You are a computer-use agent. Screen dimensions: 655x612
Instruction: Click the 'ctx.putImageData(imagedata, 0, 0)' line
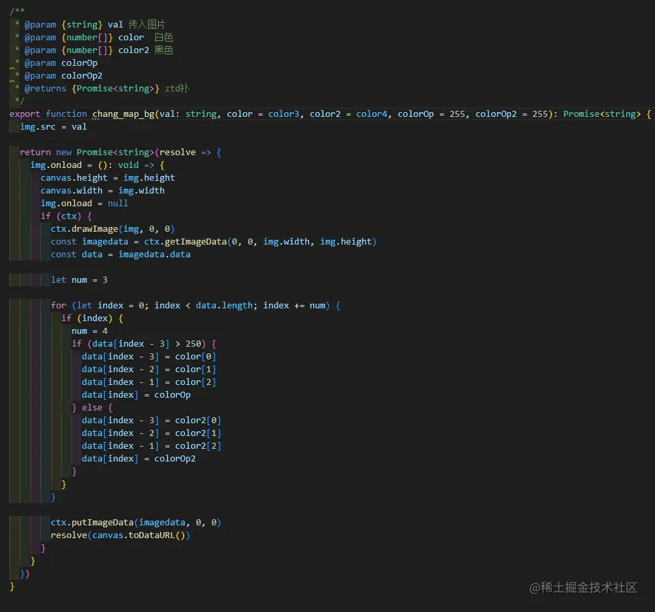[x=136, y=522]
